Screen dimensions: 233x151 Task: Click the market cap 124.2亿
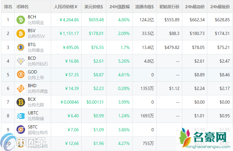point(147,20)
